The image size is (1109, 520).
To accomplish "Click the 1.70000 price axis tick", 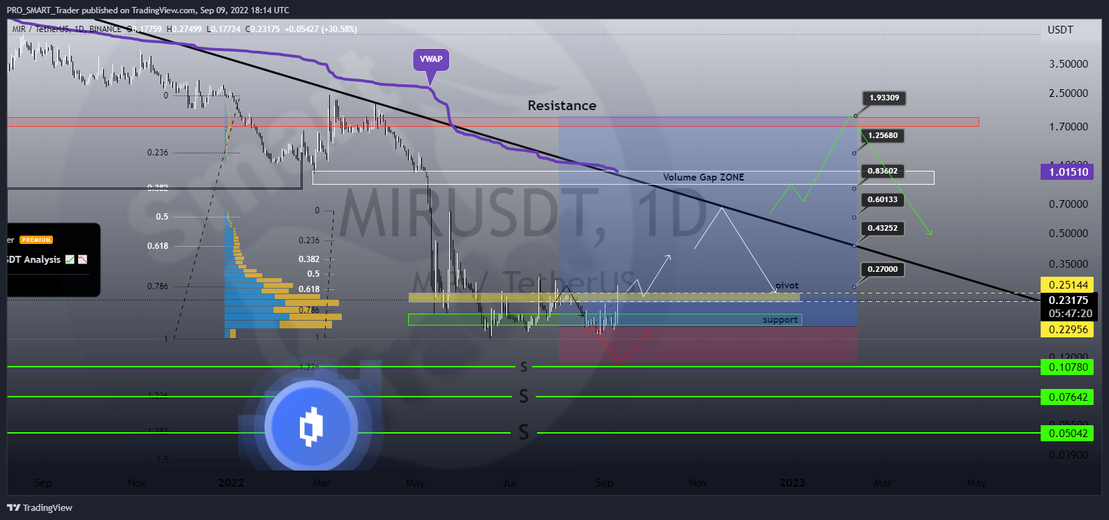I will 1068,127.
